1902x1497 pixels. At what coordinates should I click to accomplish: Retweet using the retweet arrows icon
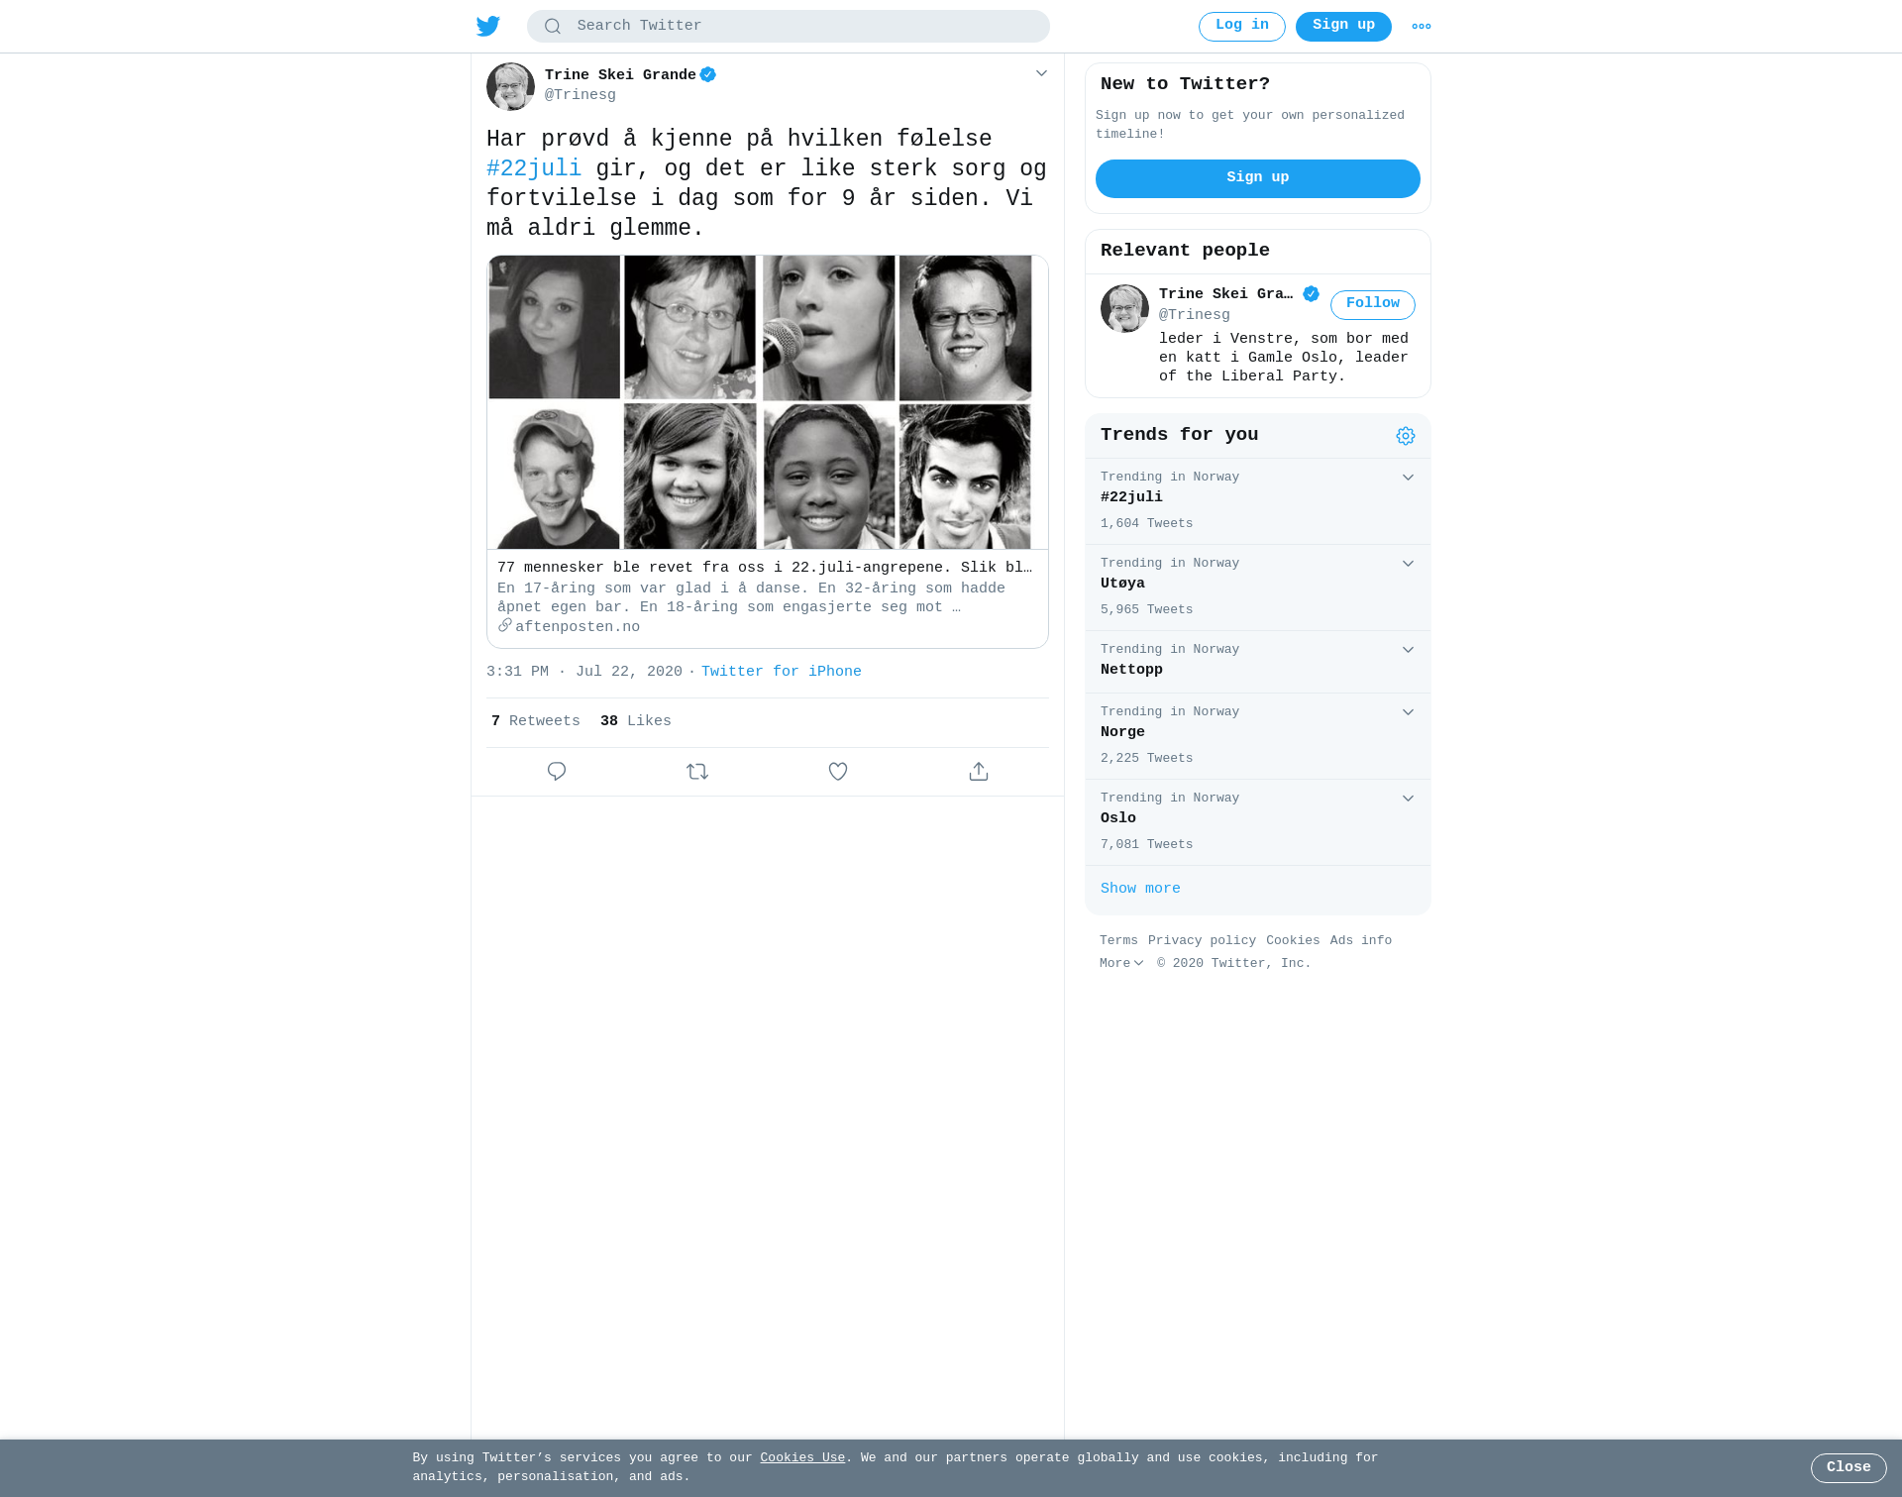(697, 771)
